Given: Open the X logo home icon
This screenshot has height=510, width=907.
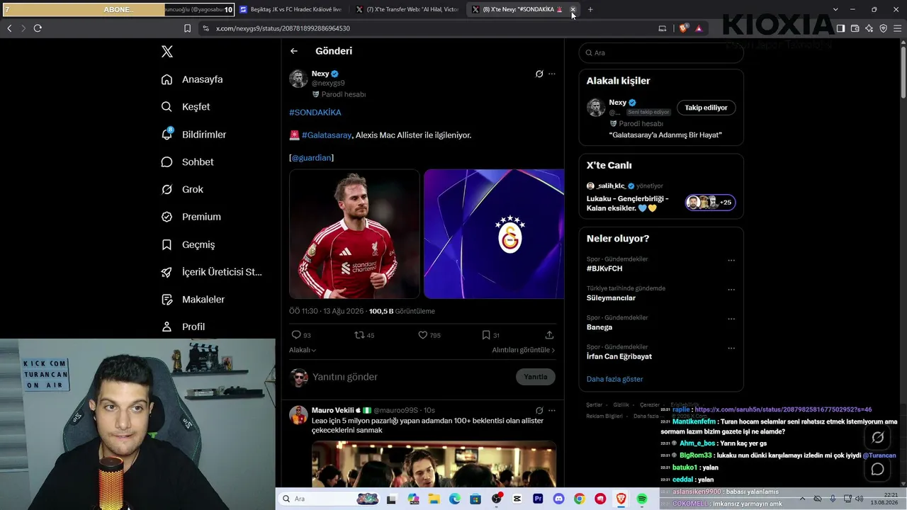Looking at the screenshot, I should click(x=167, y=52).
